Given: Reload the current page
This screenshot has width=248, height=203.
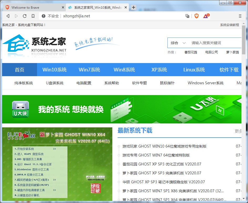Looking at the screenshot, I should (24, 16).
